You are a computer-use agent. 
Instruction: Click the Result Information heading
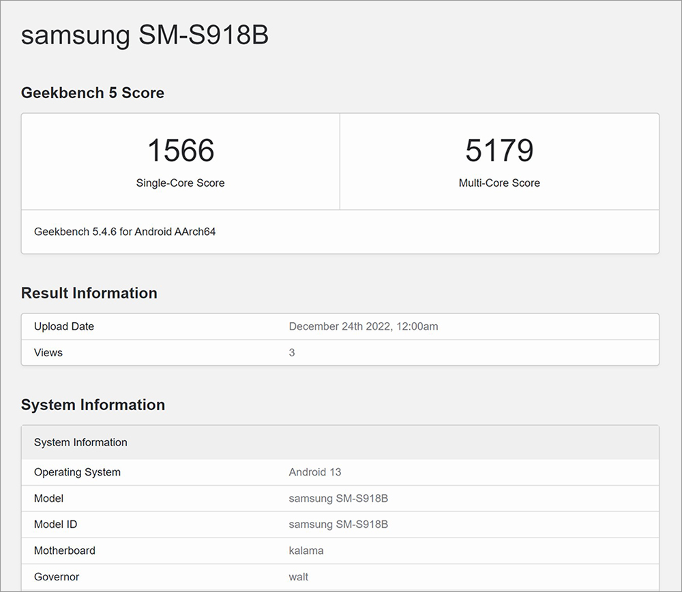pos(89,293)
